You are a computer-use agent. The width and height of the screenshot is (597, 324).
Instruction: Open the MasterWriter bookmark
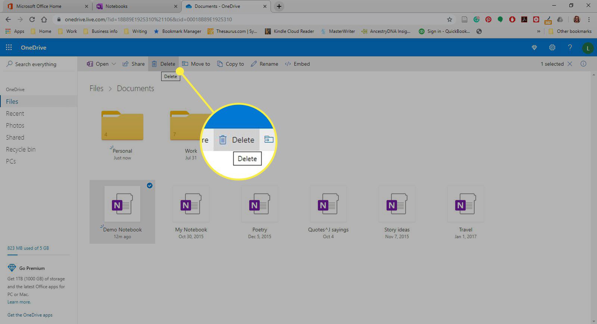coord(338,31)
